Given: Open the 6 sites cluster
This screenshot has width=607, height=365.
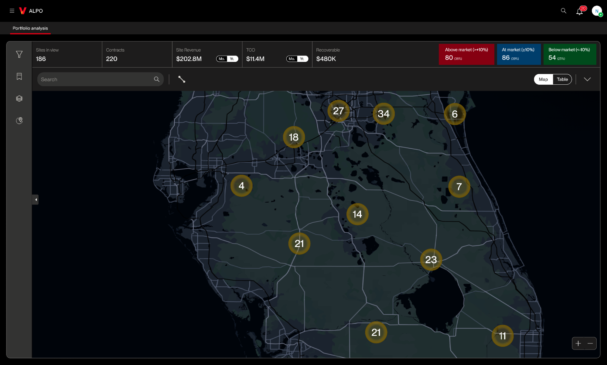Looking at the screenshot, I should (455, 114).
